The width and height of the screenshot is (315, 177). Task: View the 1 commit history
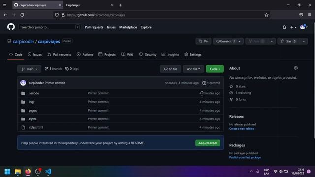211,83
